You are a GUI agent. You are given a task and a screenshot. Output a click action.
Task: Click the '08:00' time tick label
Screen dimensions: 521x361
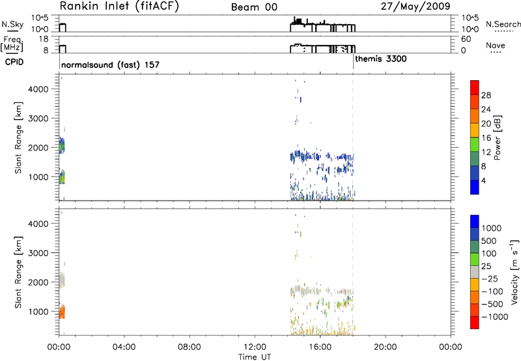tap(190, 347)
